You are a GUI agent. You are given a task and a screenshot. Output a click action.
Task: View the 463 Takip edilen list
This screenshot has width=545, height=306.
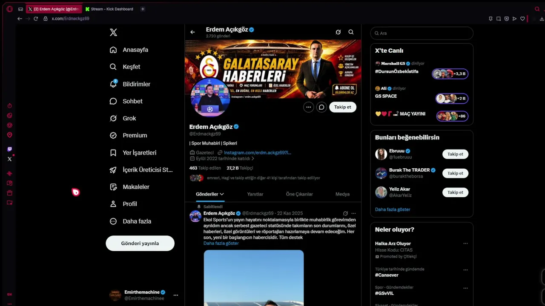205,168
